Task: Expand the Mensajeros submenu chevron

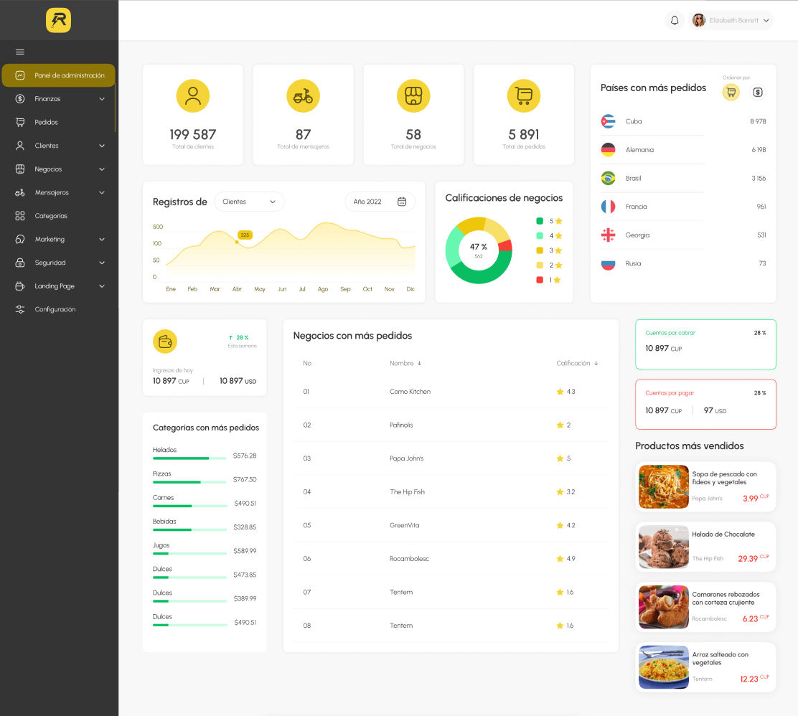Action: [102, 192]
